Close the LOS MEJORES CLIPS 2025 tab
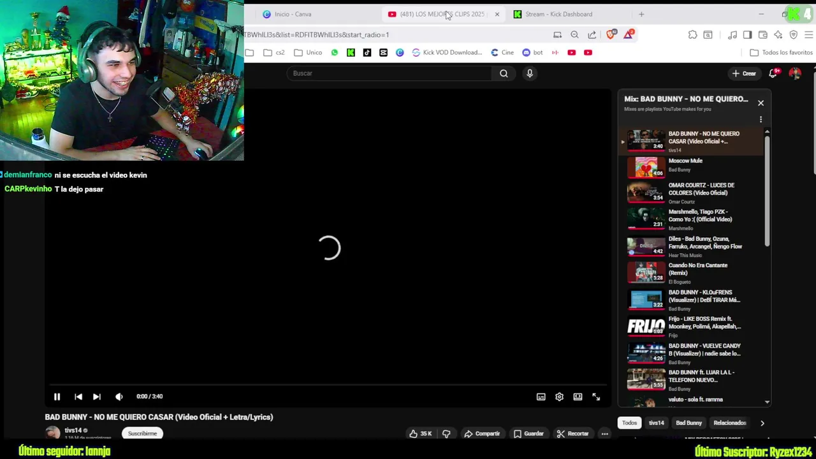 click(x=497, y=14)
